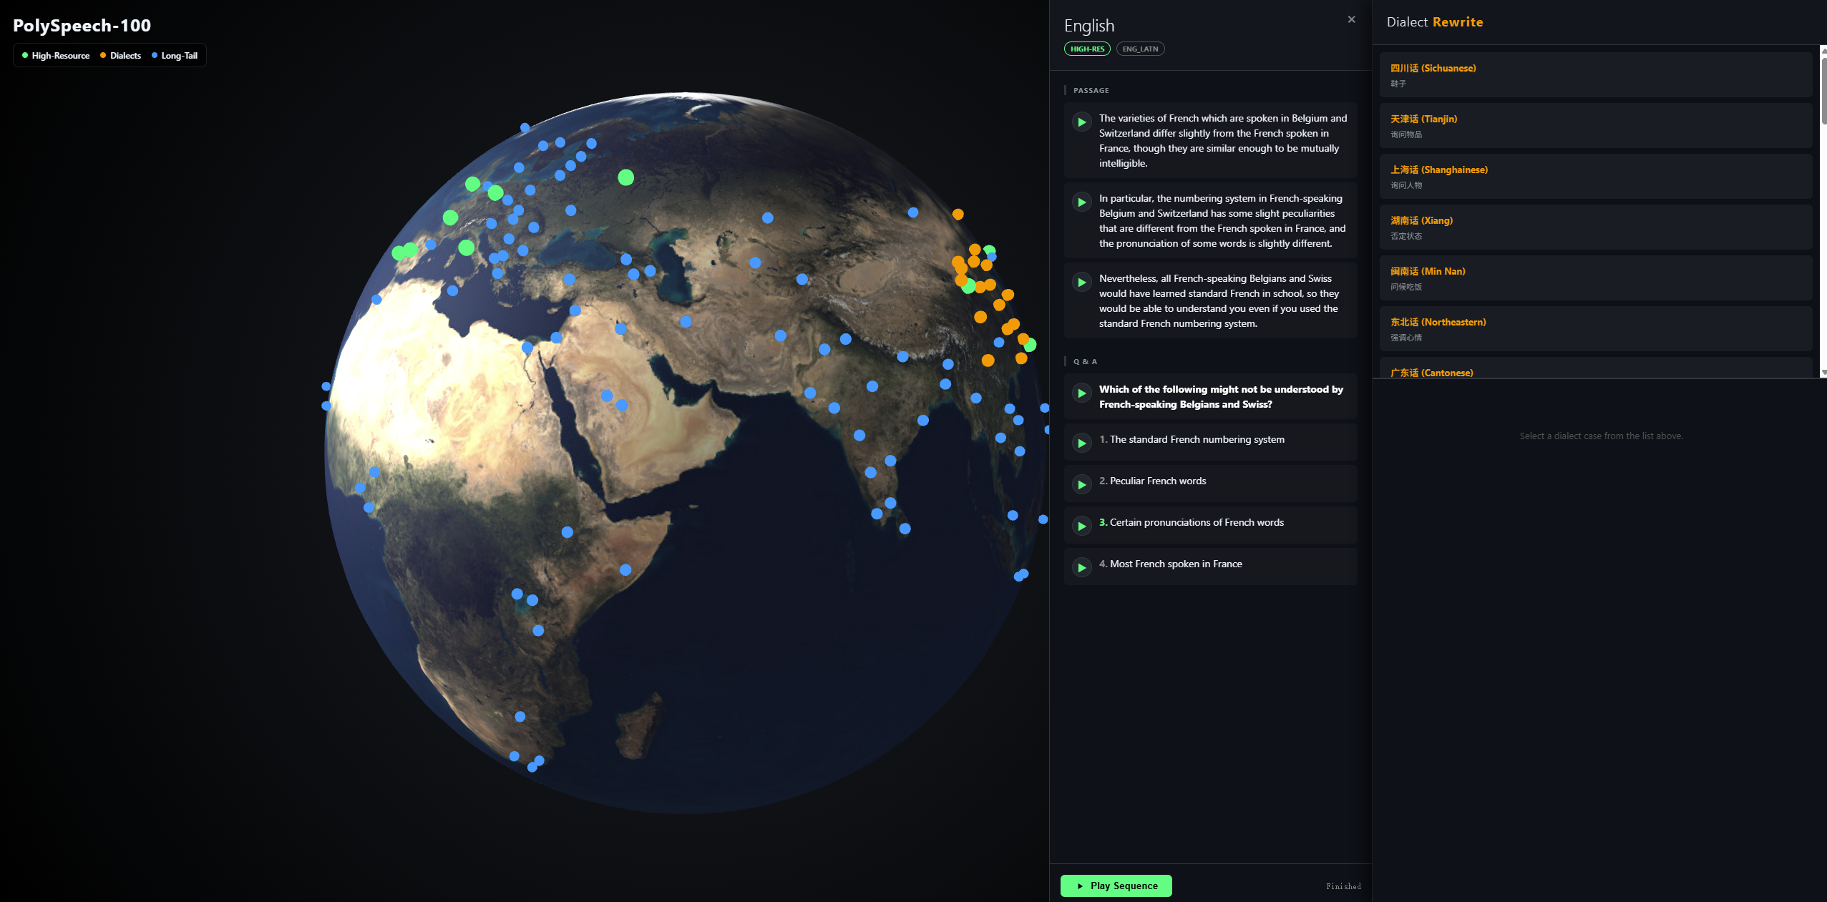
Task: Select the 上海话 (Shanghainese) dialect case
Action: pyautogui.click(x=1595, y=177)
